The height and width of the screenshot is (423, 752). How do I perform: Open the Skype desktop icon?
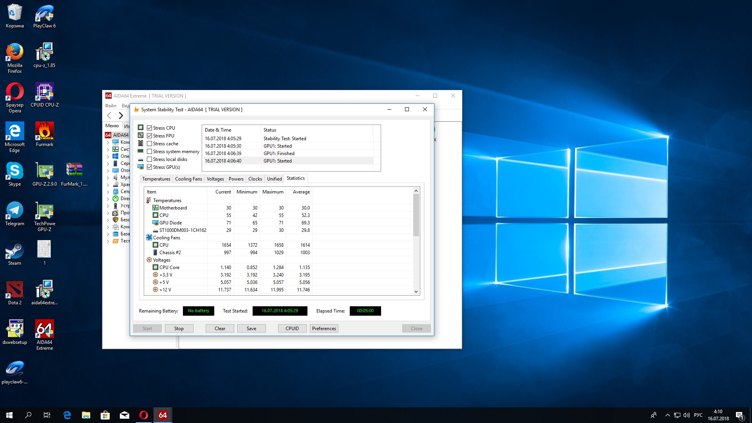pyautogui.click(x=14, y=174)
